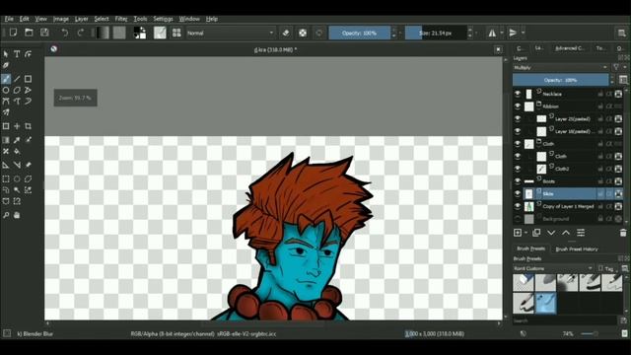Open the Layer menu

click(x=81, y=19)
